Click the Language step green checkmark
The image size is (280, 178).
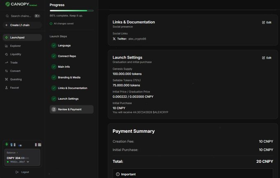click(54, 45)
